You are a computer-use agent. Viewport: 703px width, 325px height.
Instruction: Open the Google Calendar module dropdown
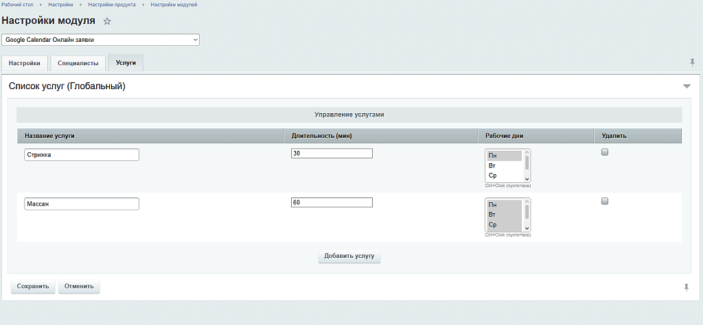coord(101,40)
